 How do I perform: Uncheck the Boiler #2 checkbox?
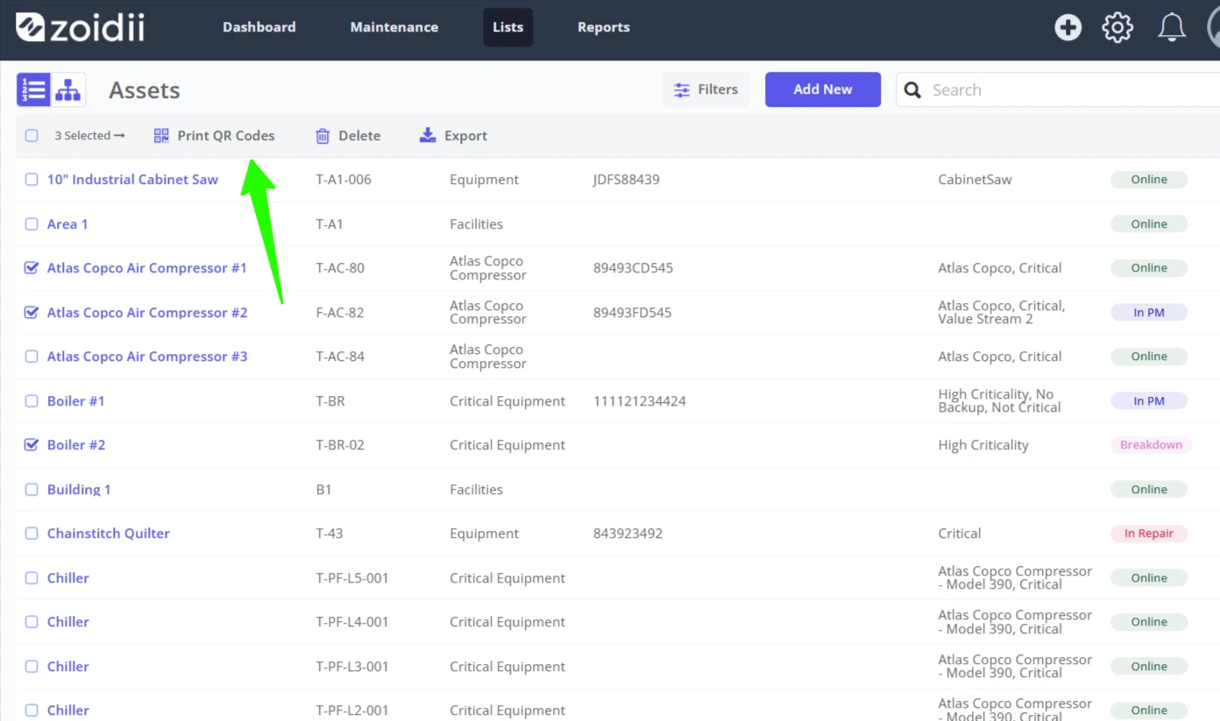coord(32,445)
